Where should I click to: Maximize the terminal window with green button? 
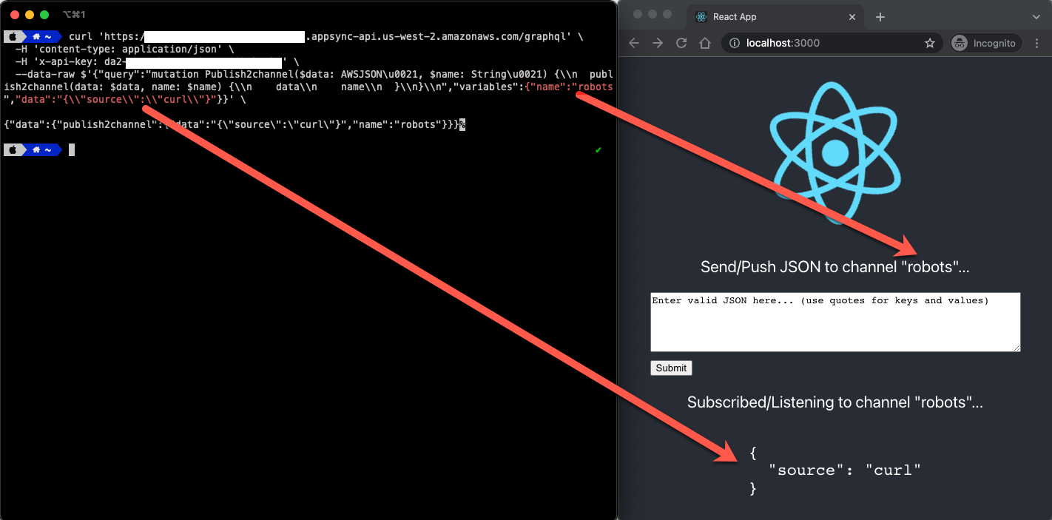[x=44, y=15]
